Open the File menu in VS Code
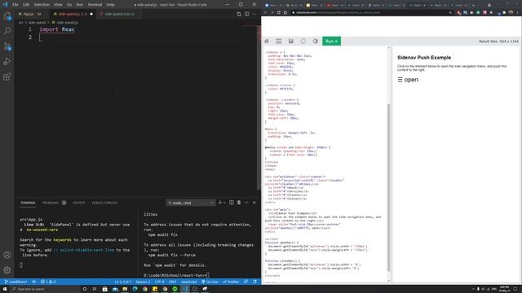 (15, 5)
